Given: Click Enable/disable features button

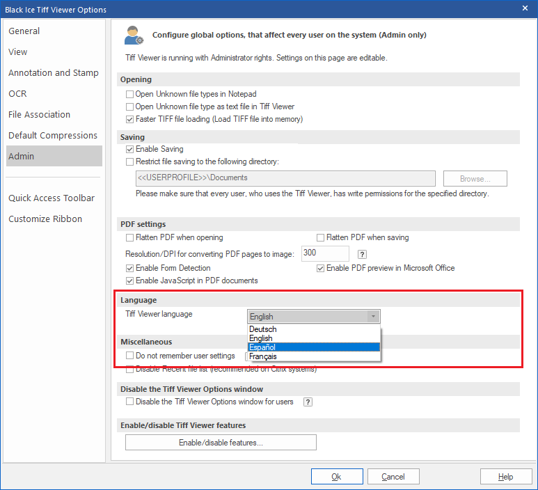Looking at the screenshot, I should click(x=221, y=443).
